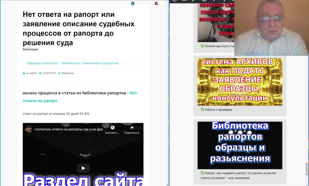Screen dimensions: 309x186
Task: Click the calendar icon beside the date
Action: [40, 73]
